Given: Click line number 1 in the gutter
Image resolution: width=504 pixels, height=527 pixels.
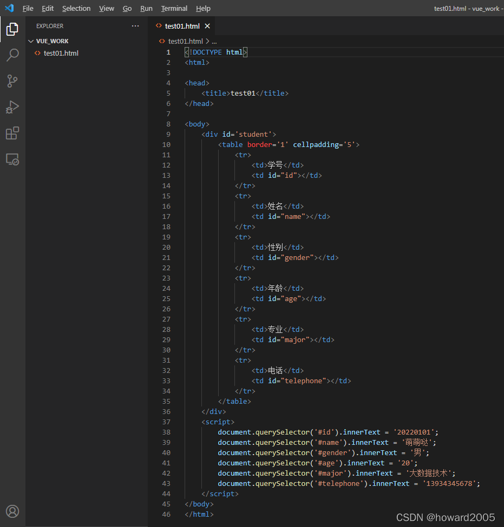Looking at the screenshot, I should pos(168,52).
